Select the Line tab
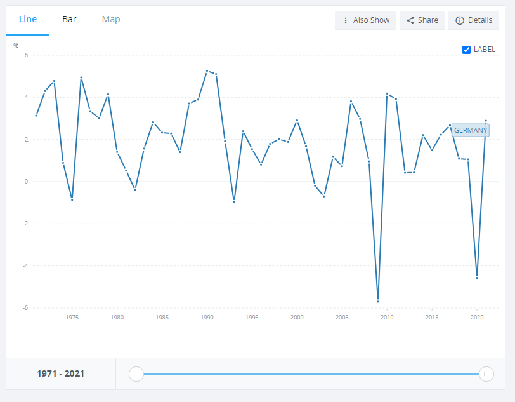Image resolution: width=515 pixels, height=402 pixels. 28,19
